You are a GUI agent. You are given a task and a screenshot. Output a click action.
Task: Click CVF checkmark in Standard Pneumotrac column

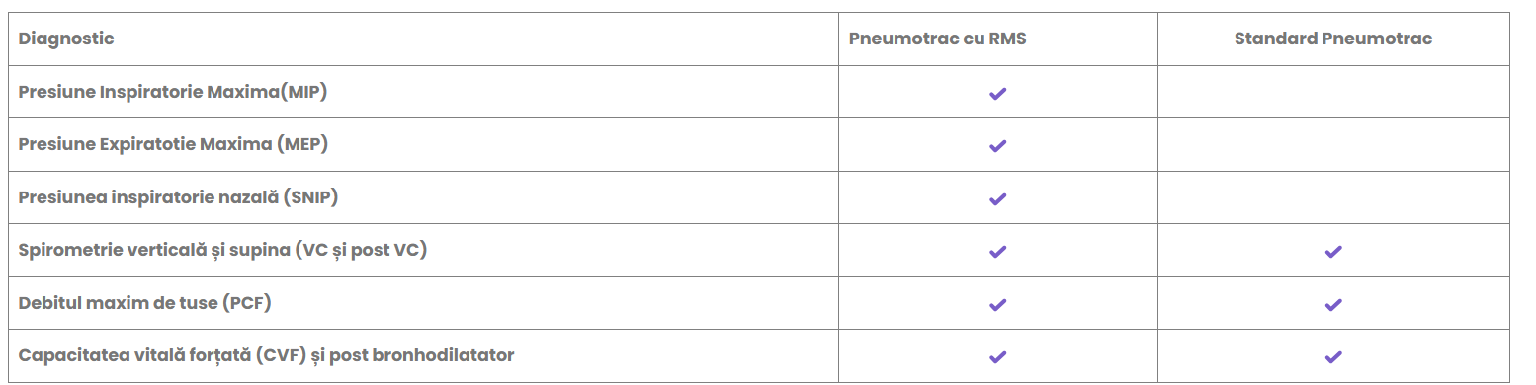pyautogui.click(x=1333, y=356)
